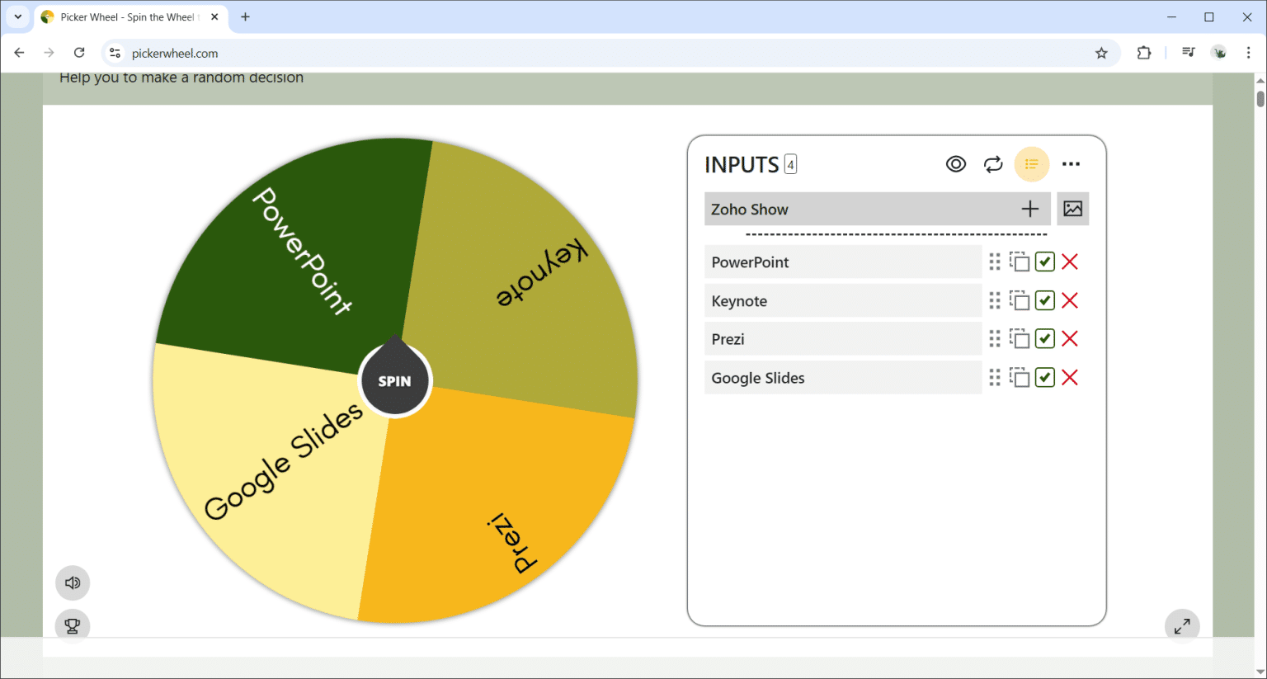This screenshot has width=1267, height=679.
Task: Open the results trophy icon
Action: click(x=72, y=626)
